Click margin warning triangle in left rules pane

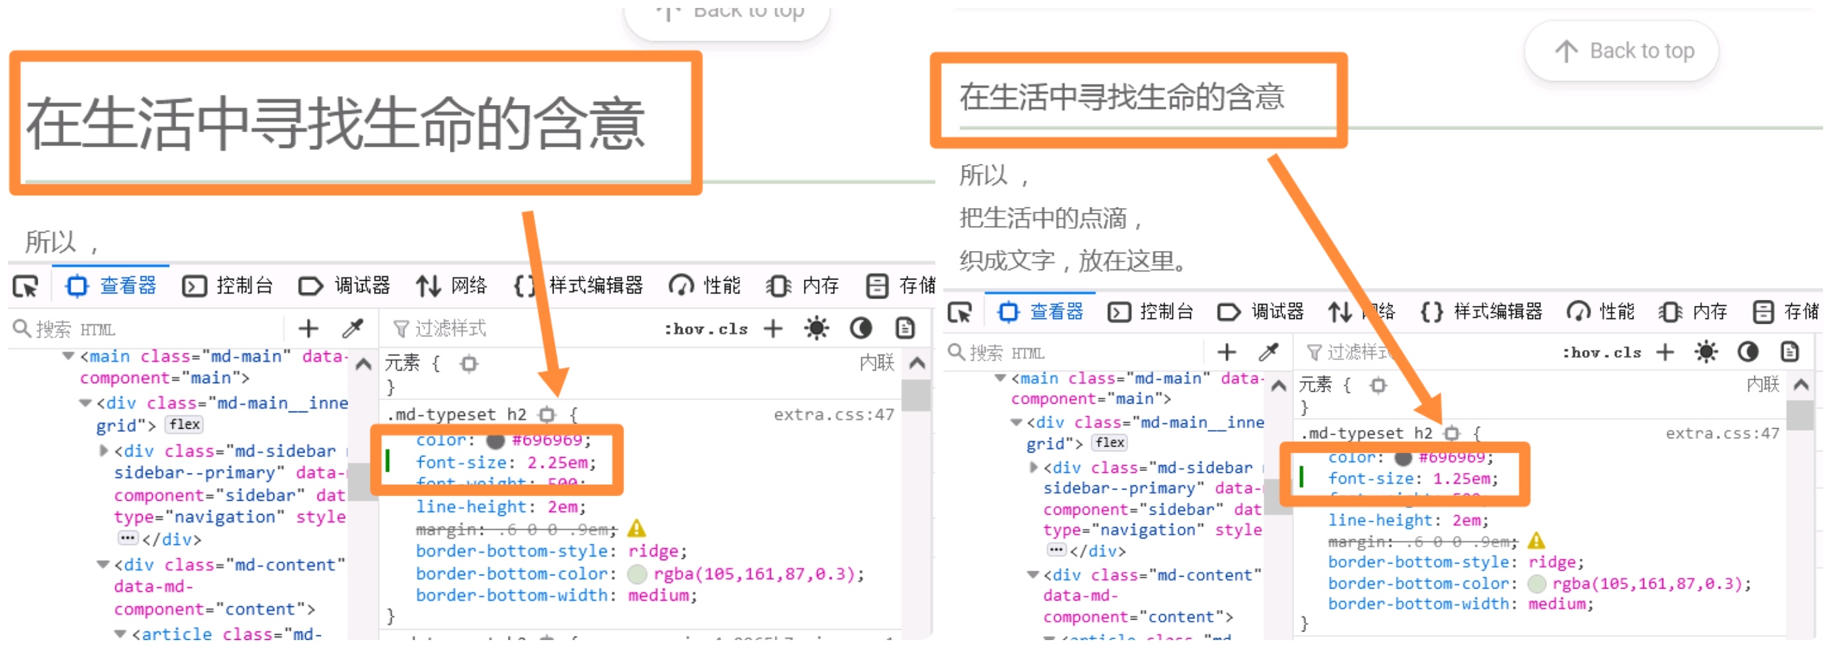637,529
